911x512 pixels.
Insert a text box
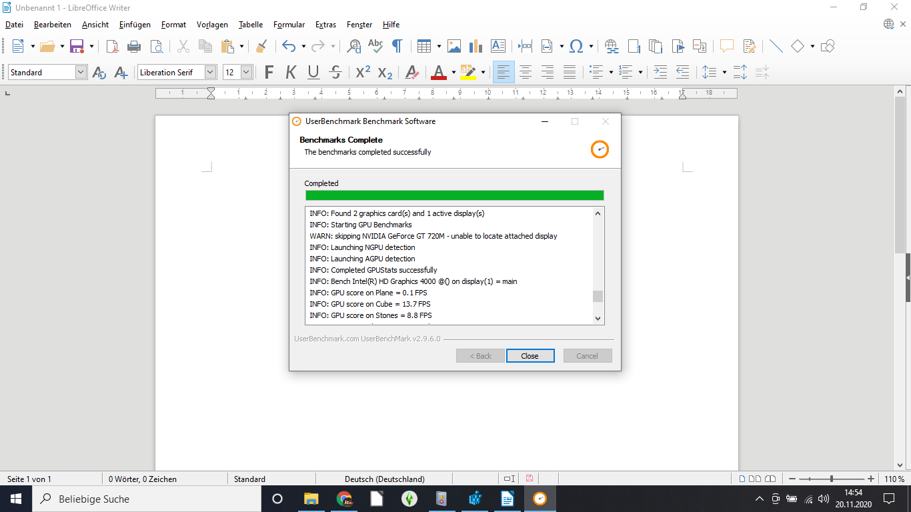point(498,46)
